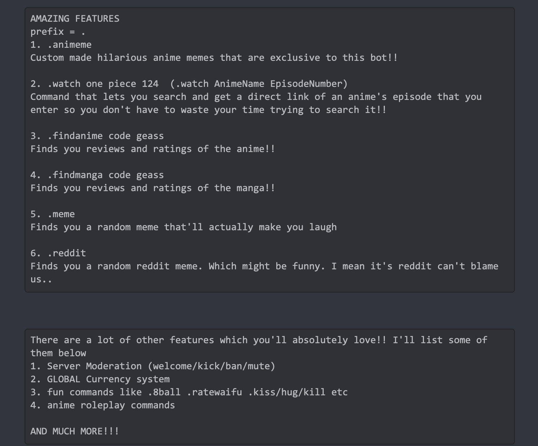
Task: Click the '.findanime code geass' command
Action: (x=106, y=136)
